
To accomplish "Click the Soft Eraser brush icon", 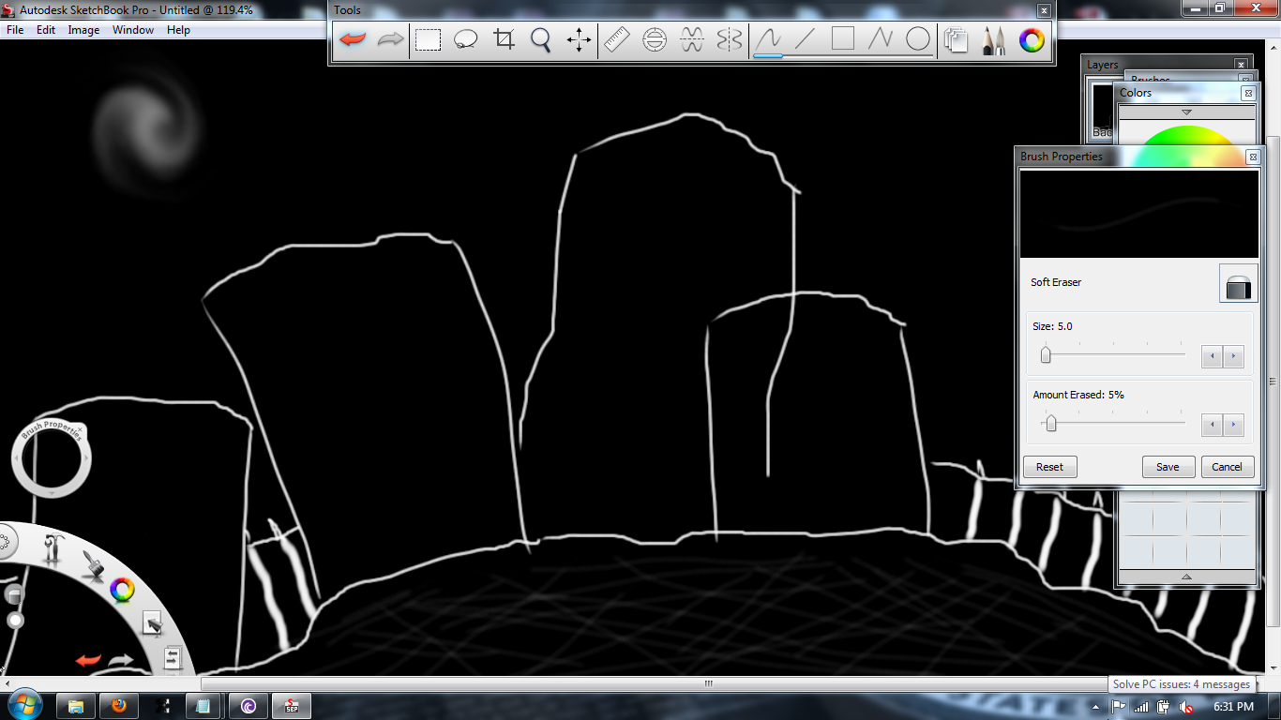I will (x=1238, y=283).
